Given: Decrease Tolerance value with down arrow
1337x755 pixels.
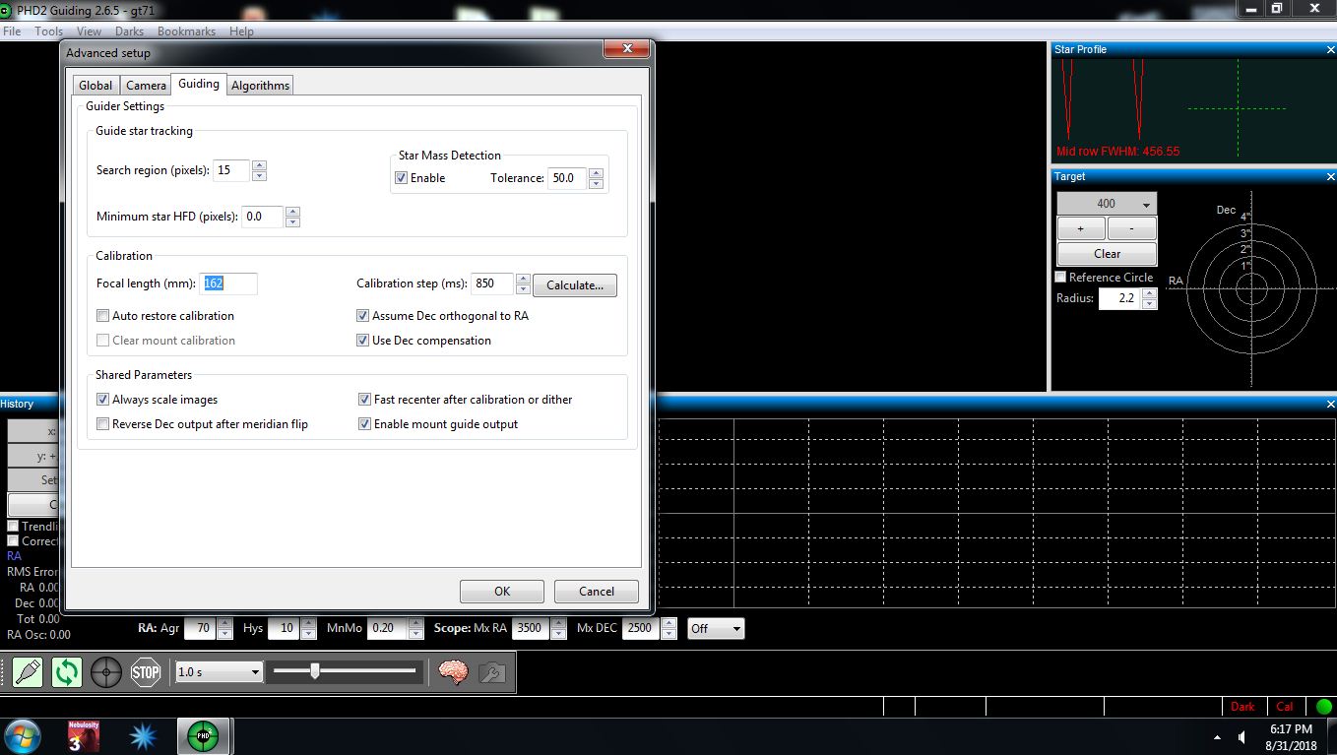Looking at the screenshot, I should coord(595,184).
